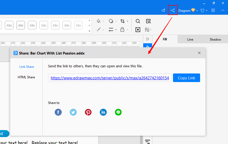Collapse the right panel with double chevron
This screenshot has height=144, width=228.
pyautogui.click(x=147, y=39)
